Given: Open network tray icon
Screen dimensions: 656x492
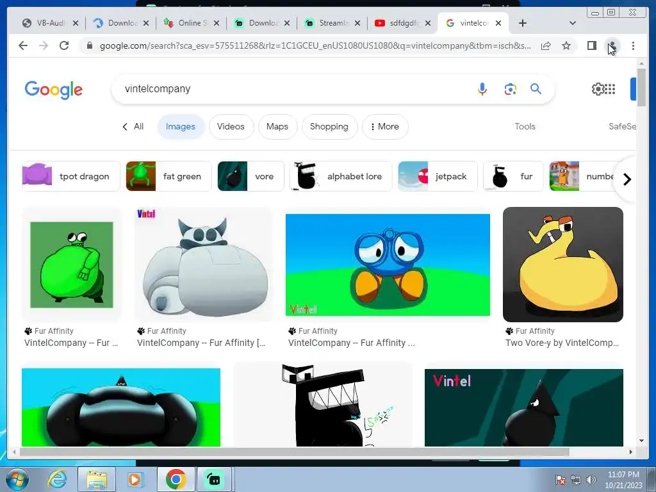Looking at the screenshot, I should (x=576, y=480).
